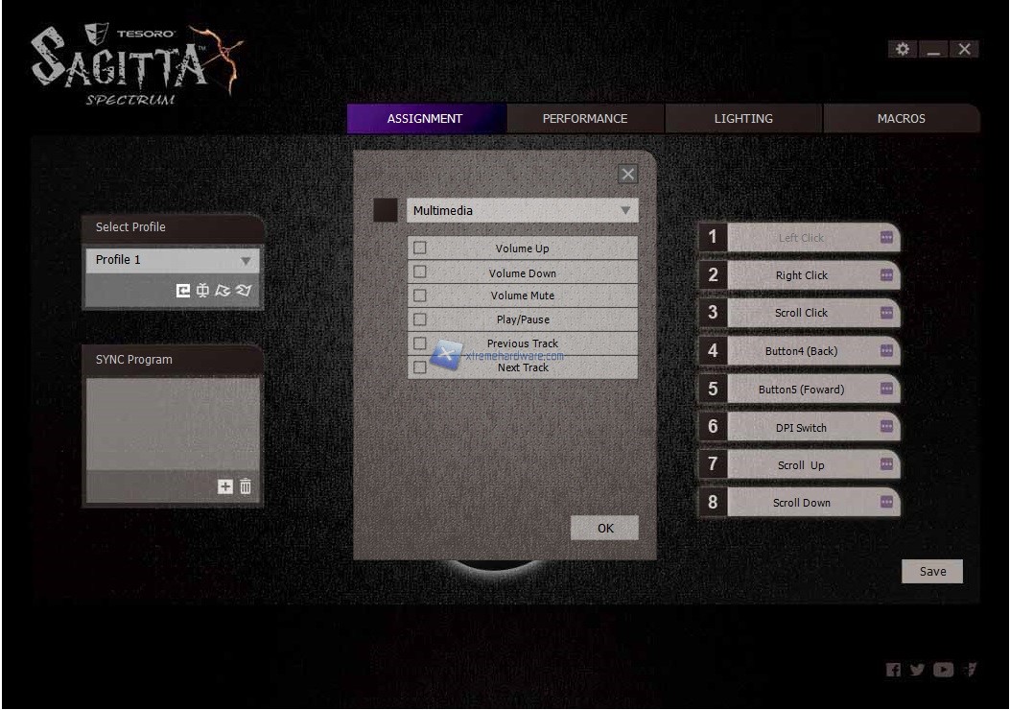This screenshot has width=1010, height=710.
Task: Click the SYNC Program trash icon
Action: pyautogui.click(x=246, y=486)
